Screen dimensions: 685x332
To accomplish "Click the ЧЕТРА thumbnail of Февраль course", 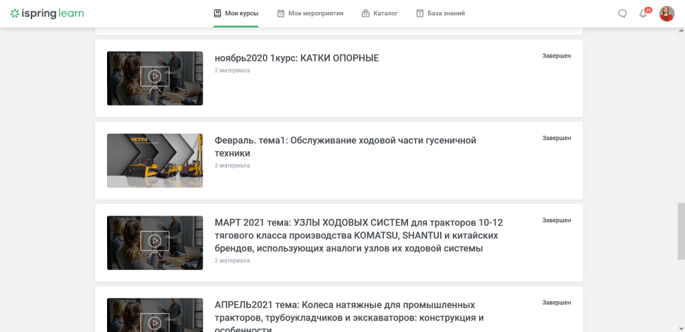I will (x=155, y=161).
